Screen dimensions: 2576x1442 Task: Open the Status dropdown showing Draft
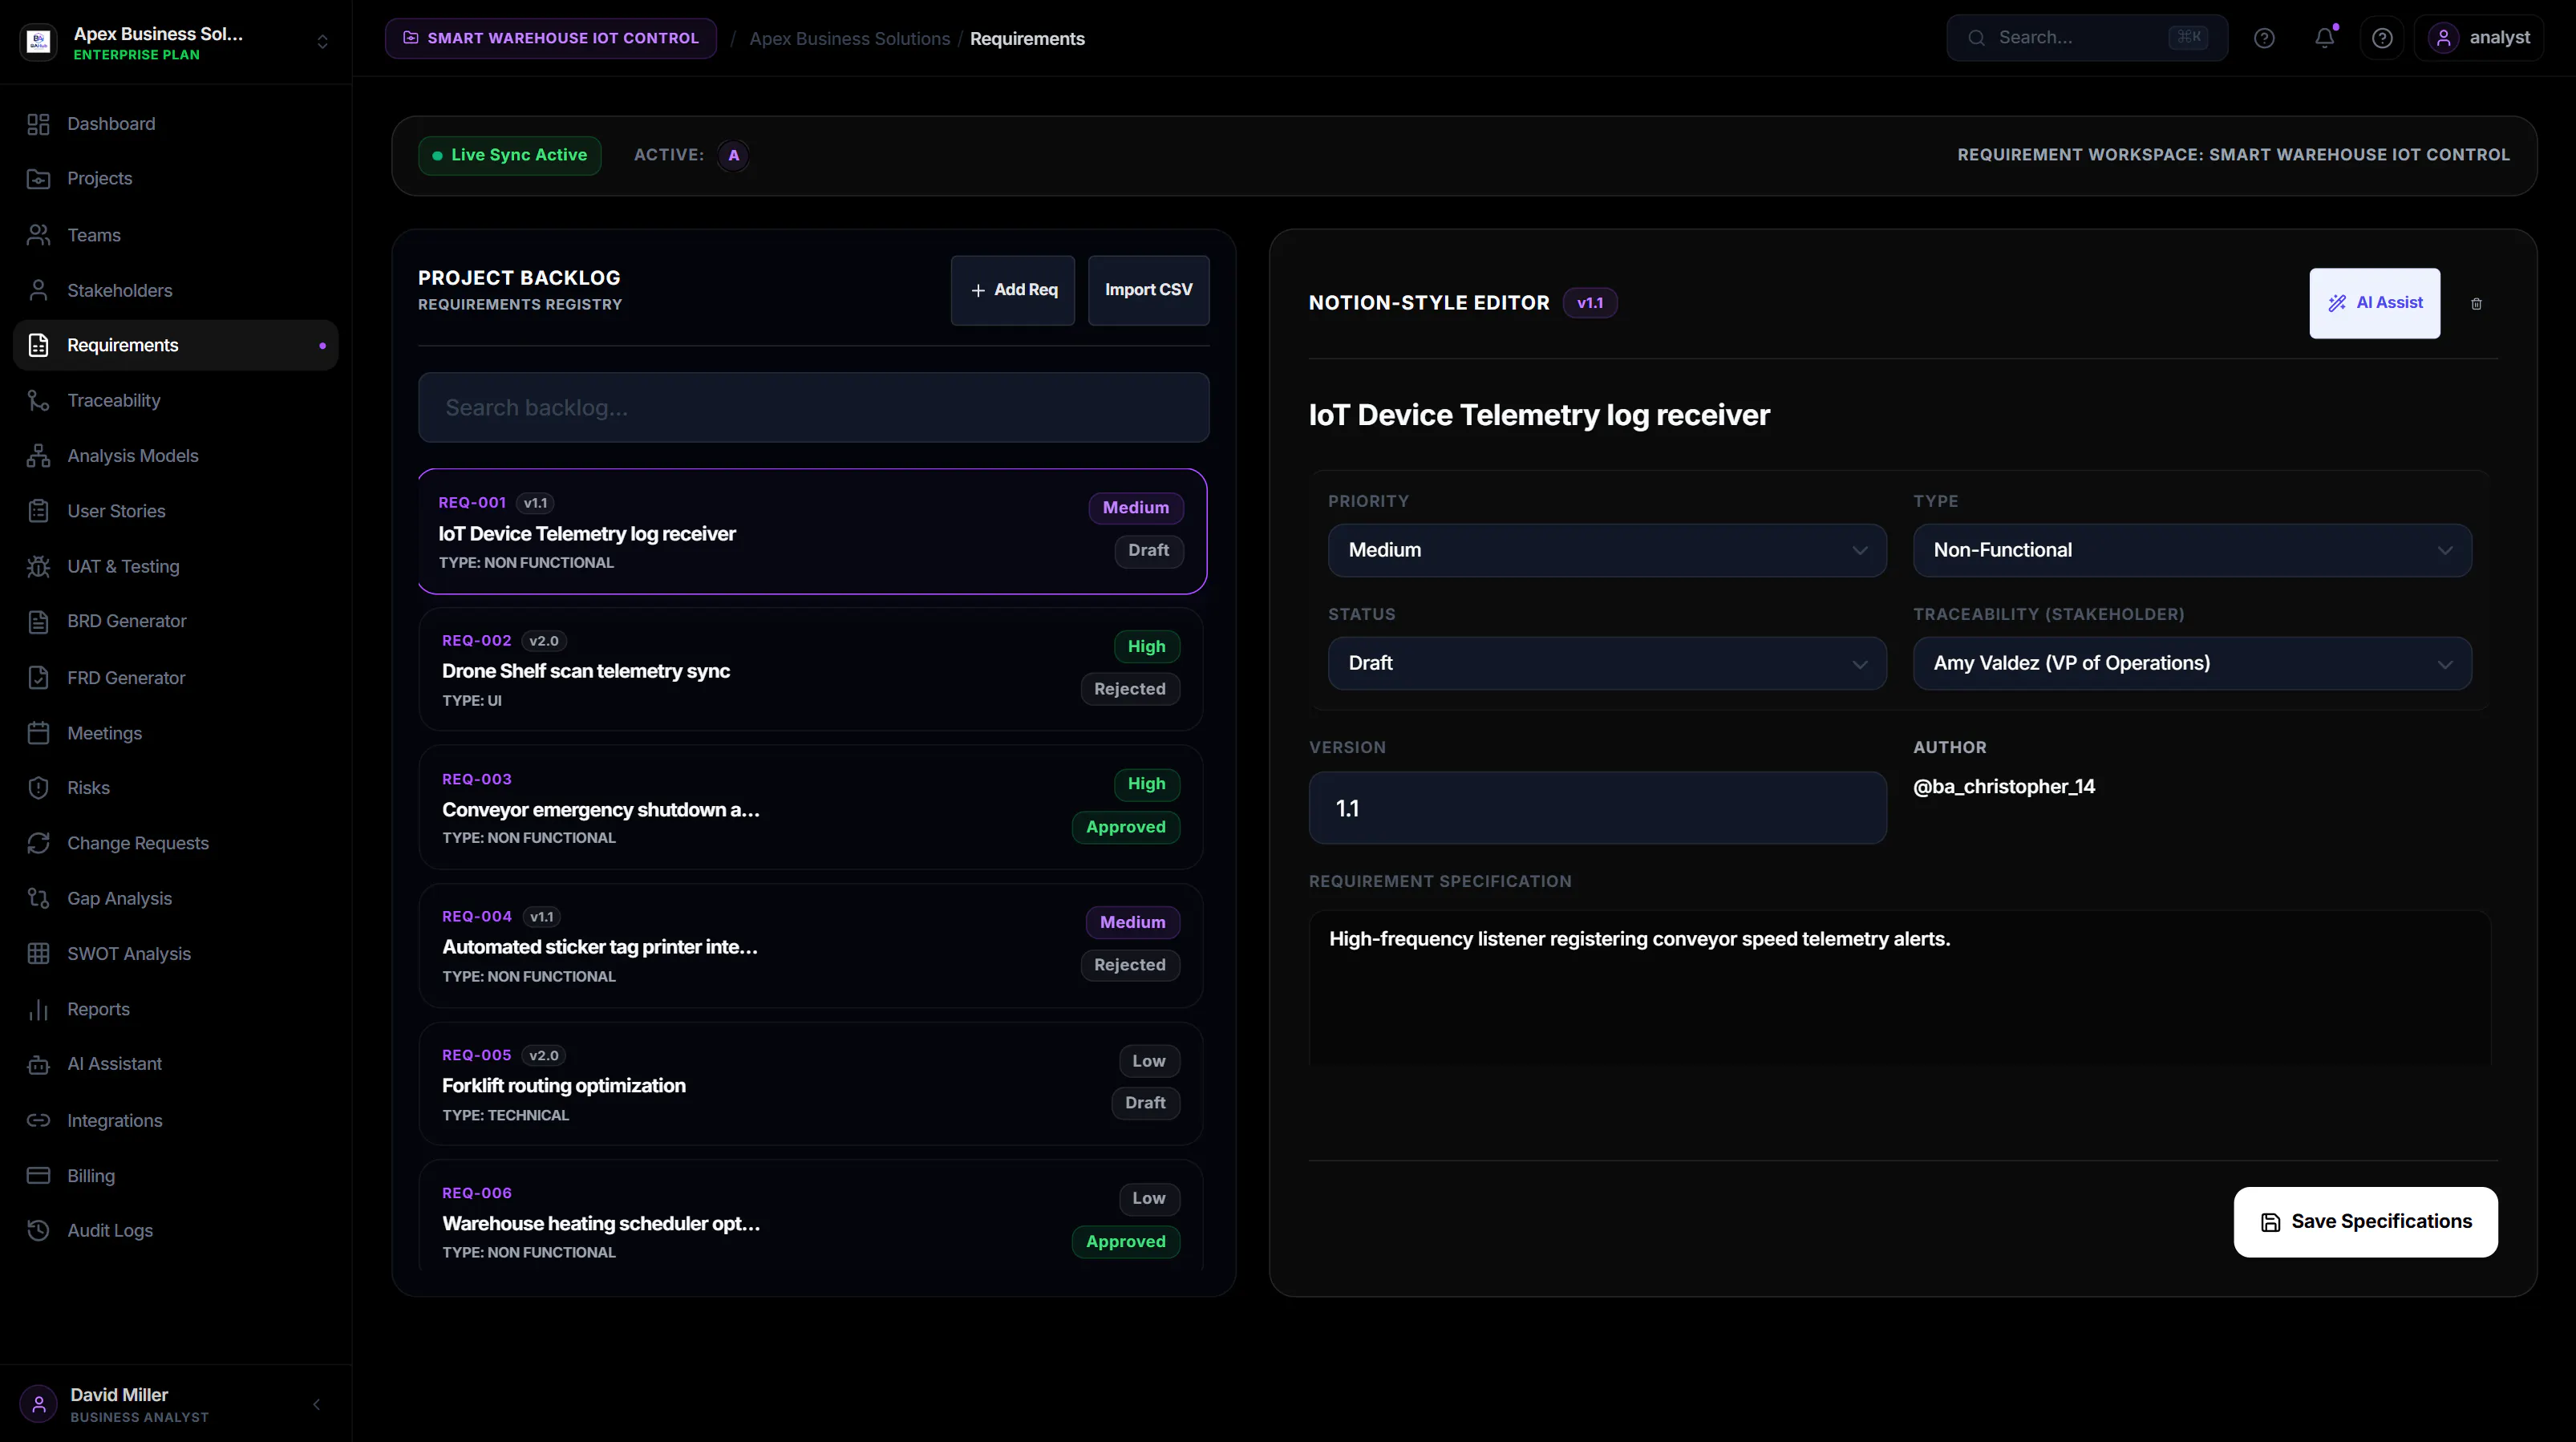[x=1606, y=663]
